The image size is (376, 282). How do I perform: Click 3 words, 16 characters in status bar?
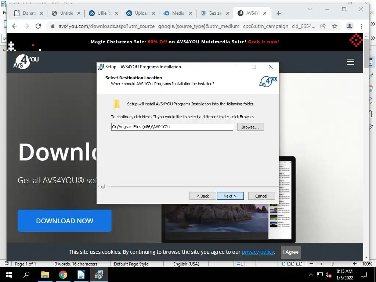pos(76,264)
